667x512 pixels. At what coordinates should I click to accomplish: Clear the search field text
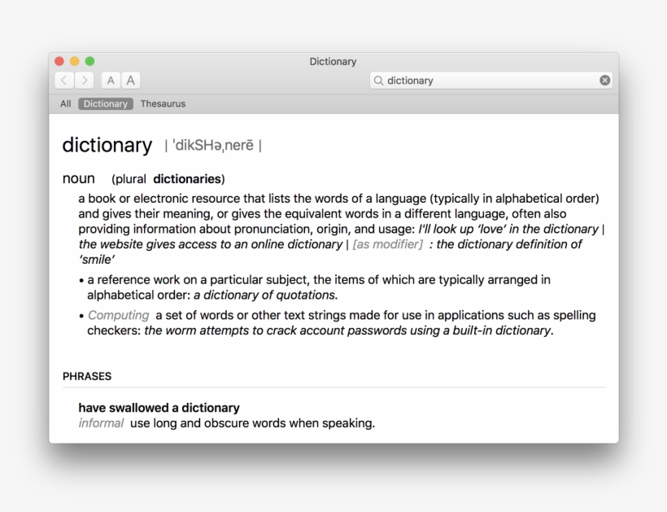[604, 81]
